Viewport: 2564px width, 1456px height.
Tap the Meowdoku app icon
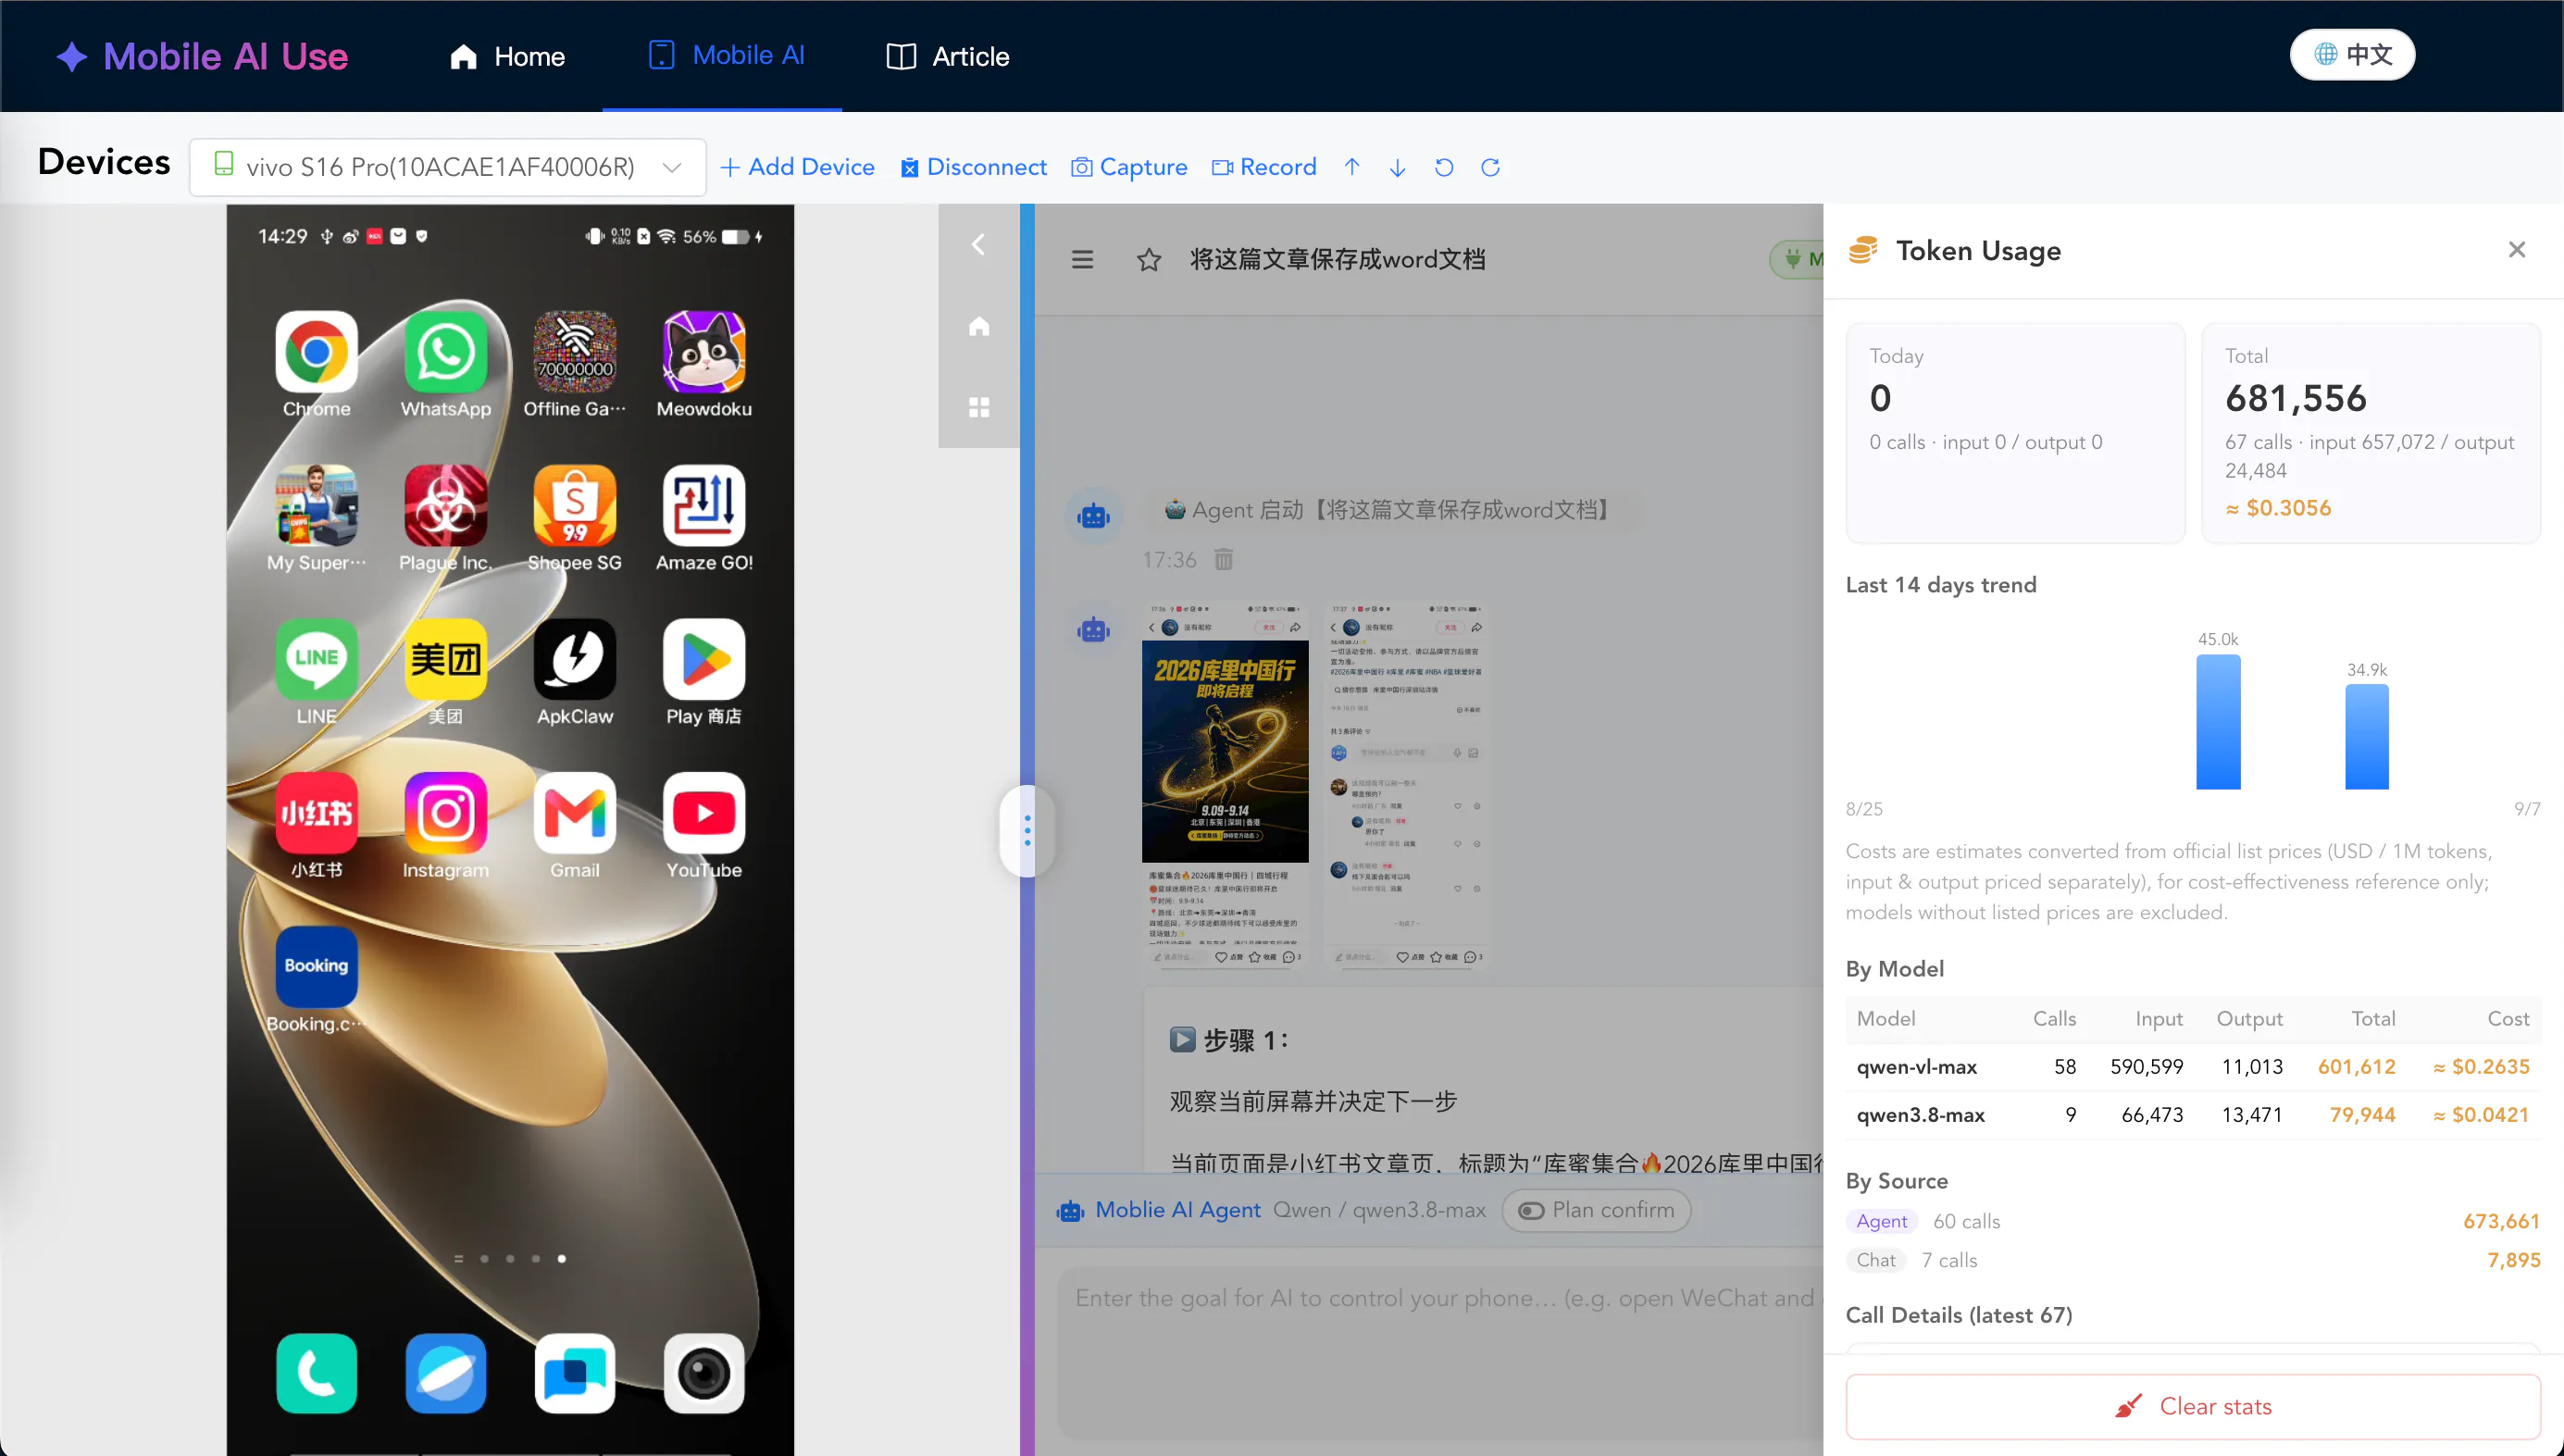[704, 352]
